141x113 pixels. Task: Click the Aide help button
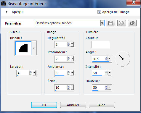102,105
